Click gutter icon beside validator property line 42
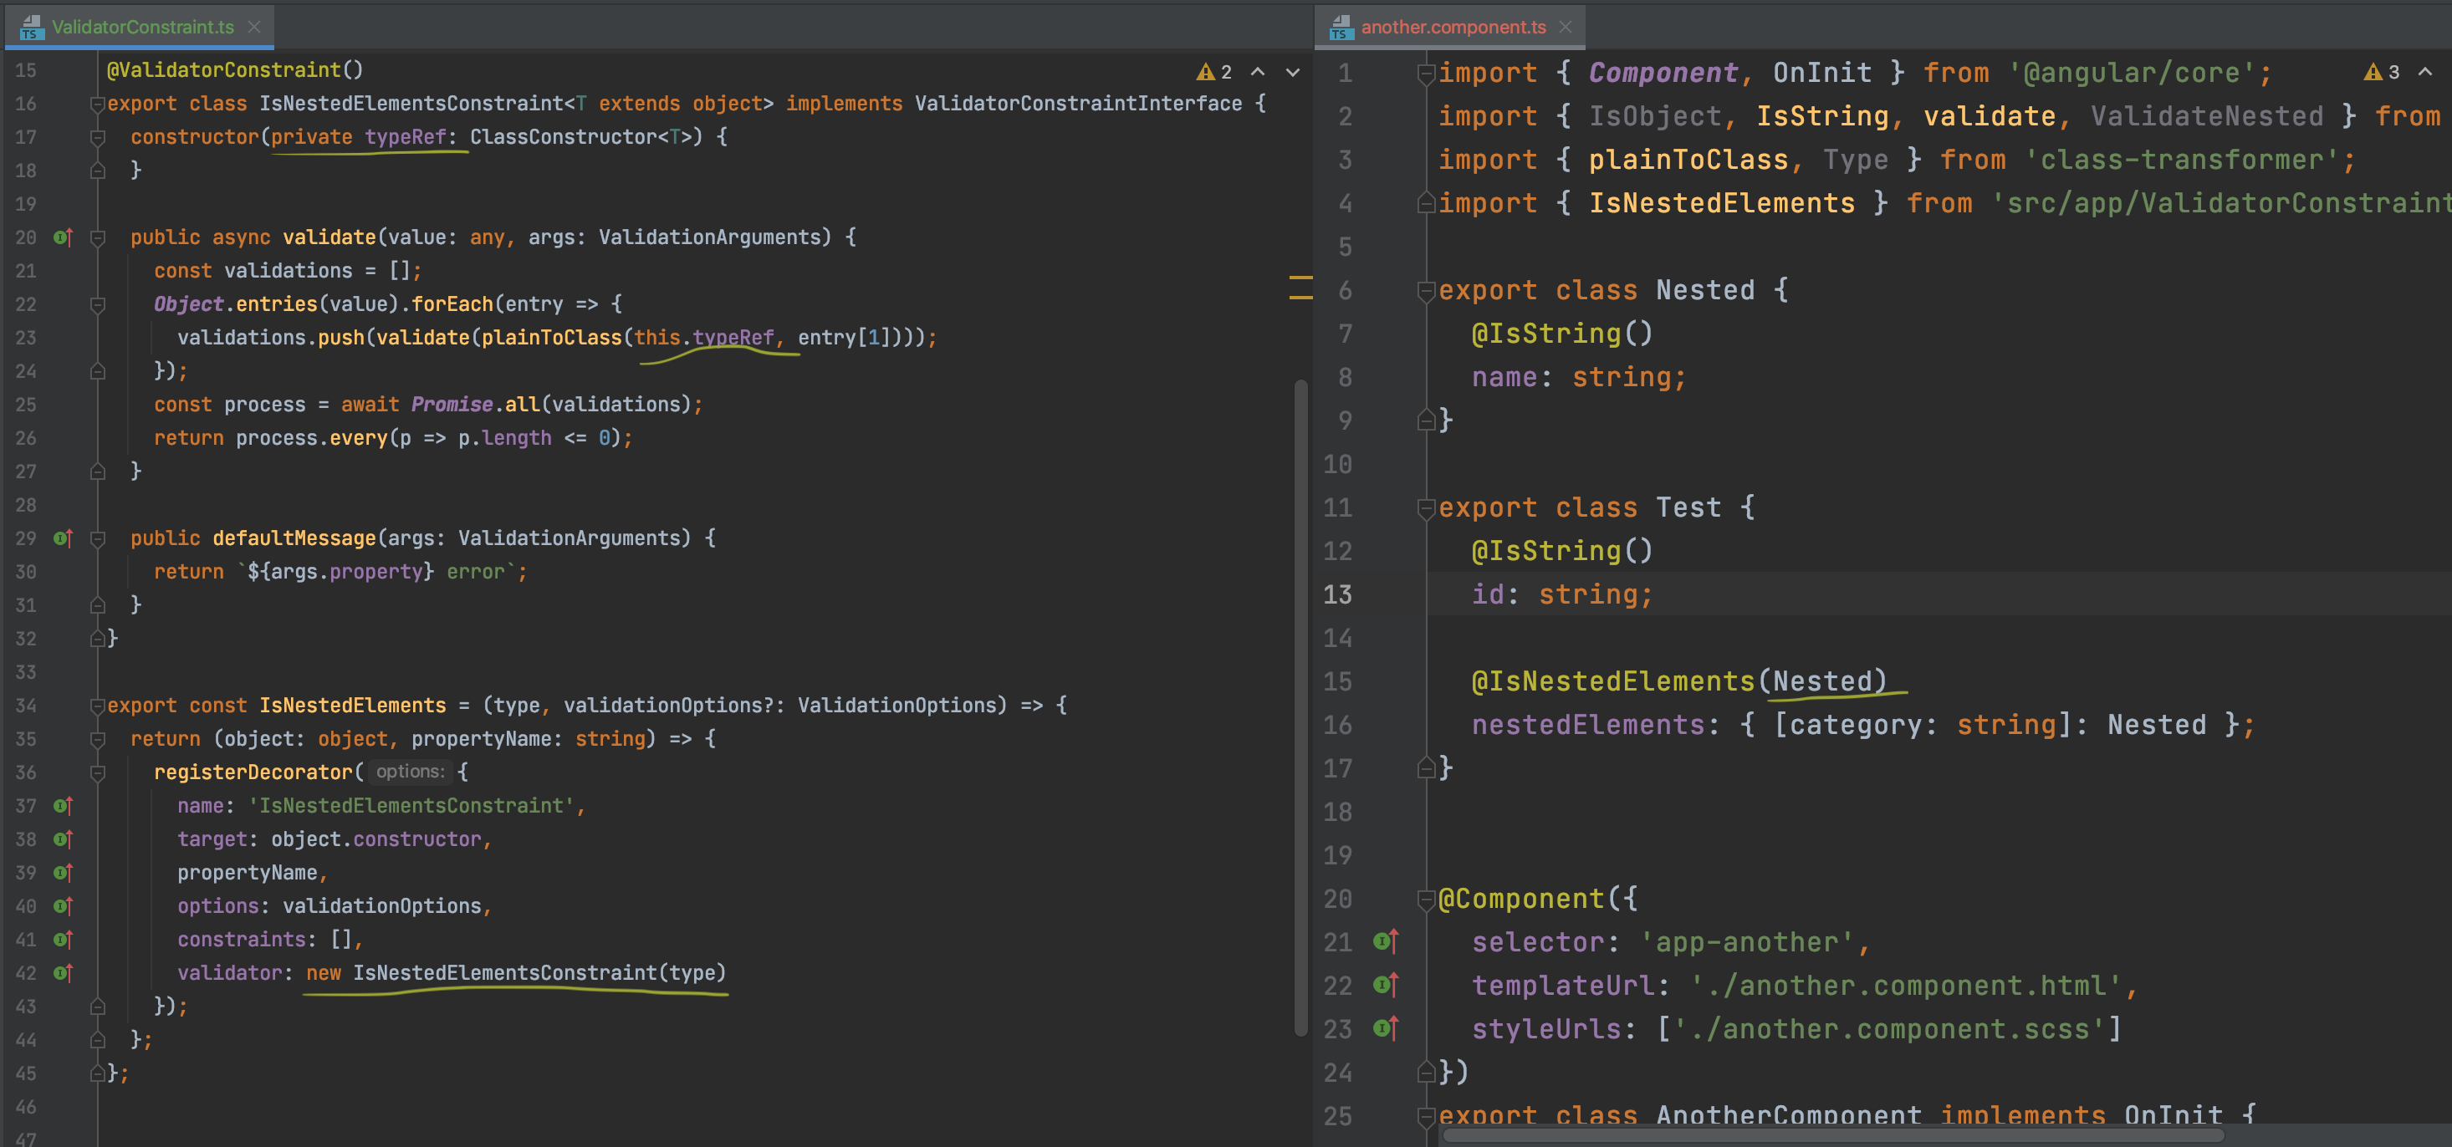 click(63, 973)
